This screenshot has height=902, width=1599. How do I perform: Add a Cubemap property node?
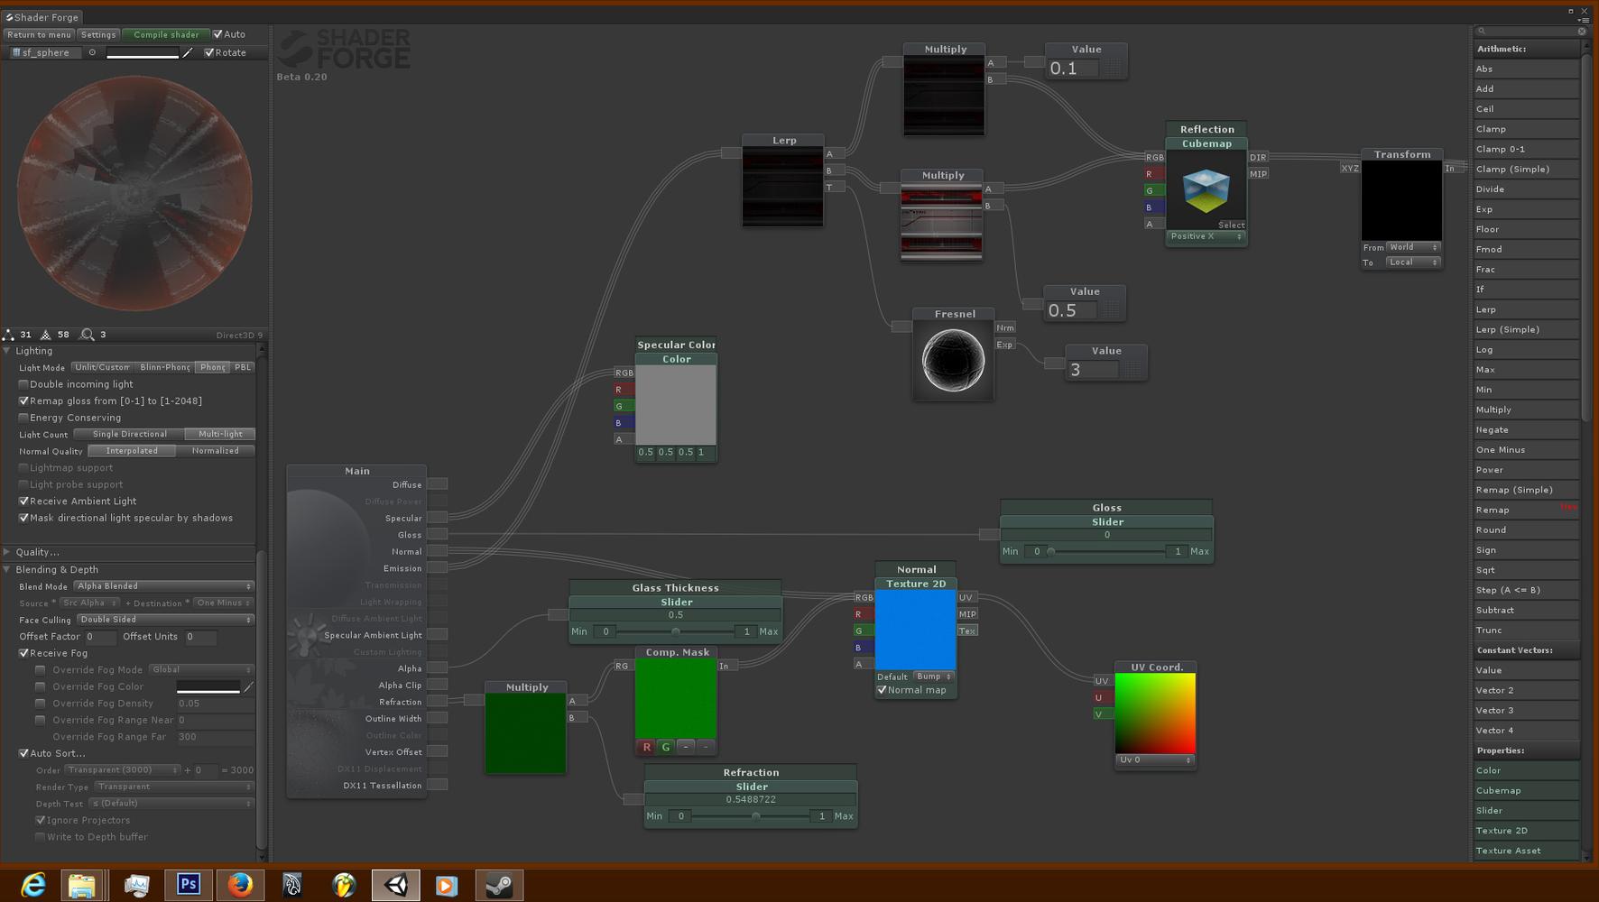pos(1527,790)
